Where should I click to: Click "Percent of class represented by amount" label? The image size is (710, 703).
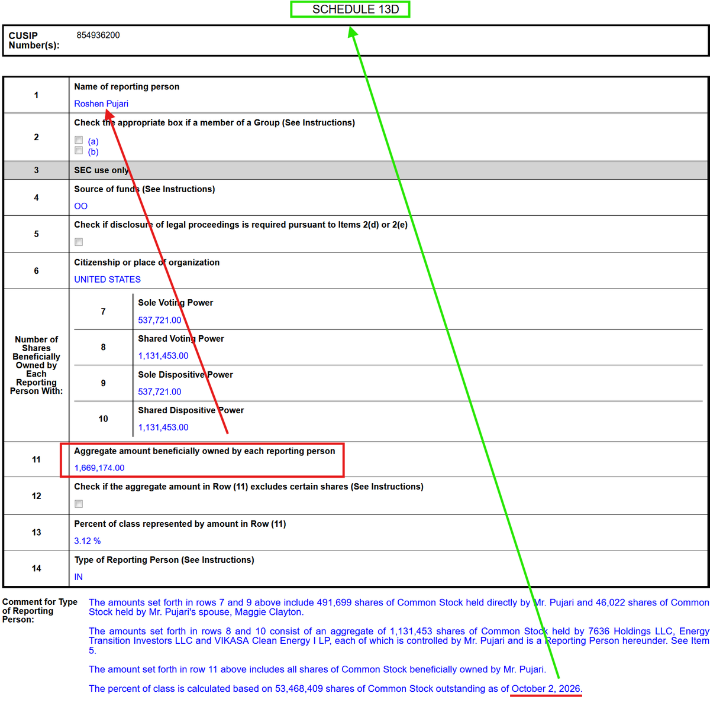(x=180, y=524)
